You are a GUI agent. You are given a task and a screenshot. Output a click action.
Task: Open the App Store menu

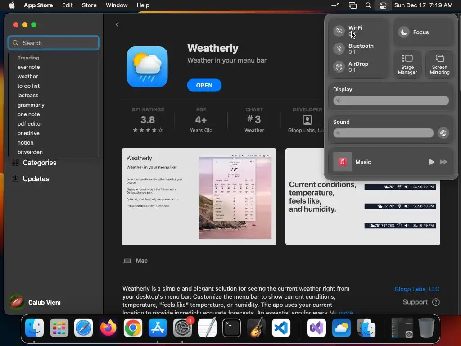click(38, 5)
